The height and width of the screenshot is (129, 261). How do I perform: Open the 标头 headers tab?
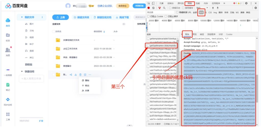(x=187, y=34)
